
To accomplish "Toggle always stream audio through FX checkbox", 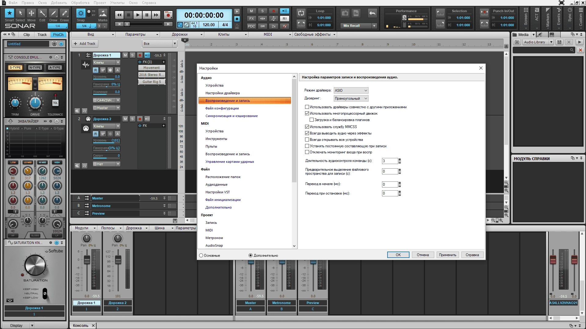I will 307,133.
